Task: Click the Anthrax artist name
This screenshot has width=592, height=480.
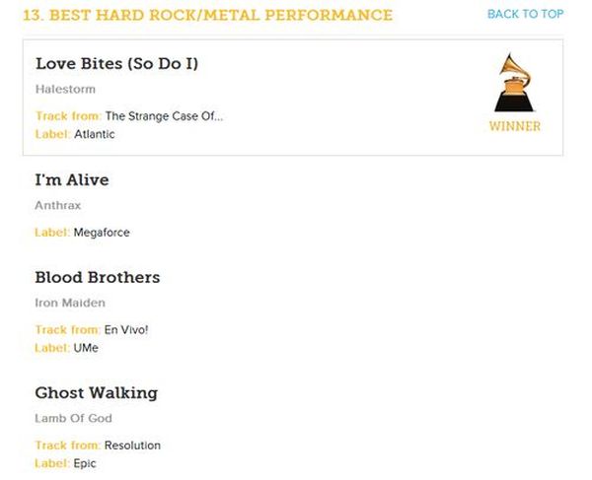Action: (58, 206)
